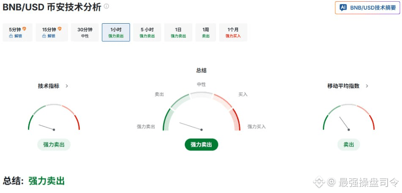The height and width of the screenshot is (193, 402).
Task: Click the 强力卖出 pill under 技术指标 gauge
Action: click(54, 144)
